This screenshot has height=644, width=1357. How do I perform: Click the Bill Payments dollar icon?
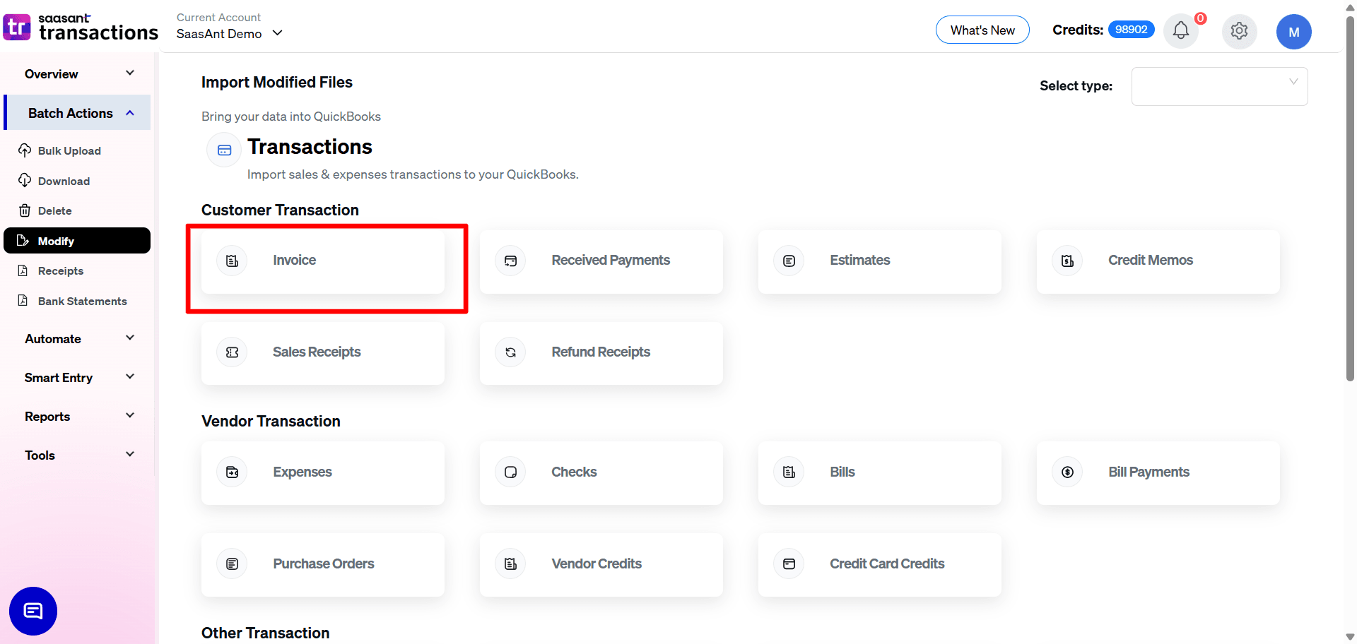[1067, 472]
